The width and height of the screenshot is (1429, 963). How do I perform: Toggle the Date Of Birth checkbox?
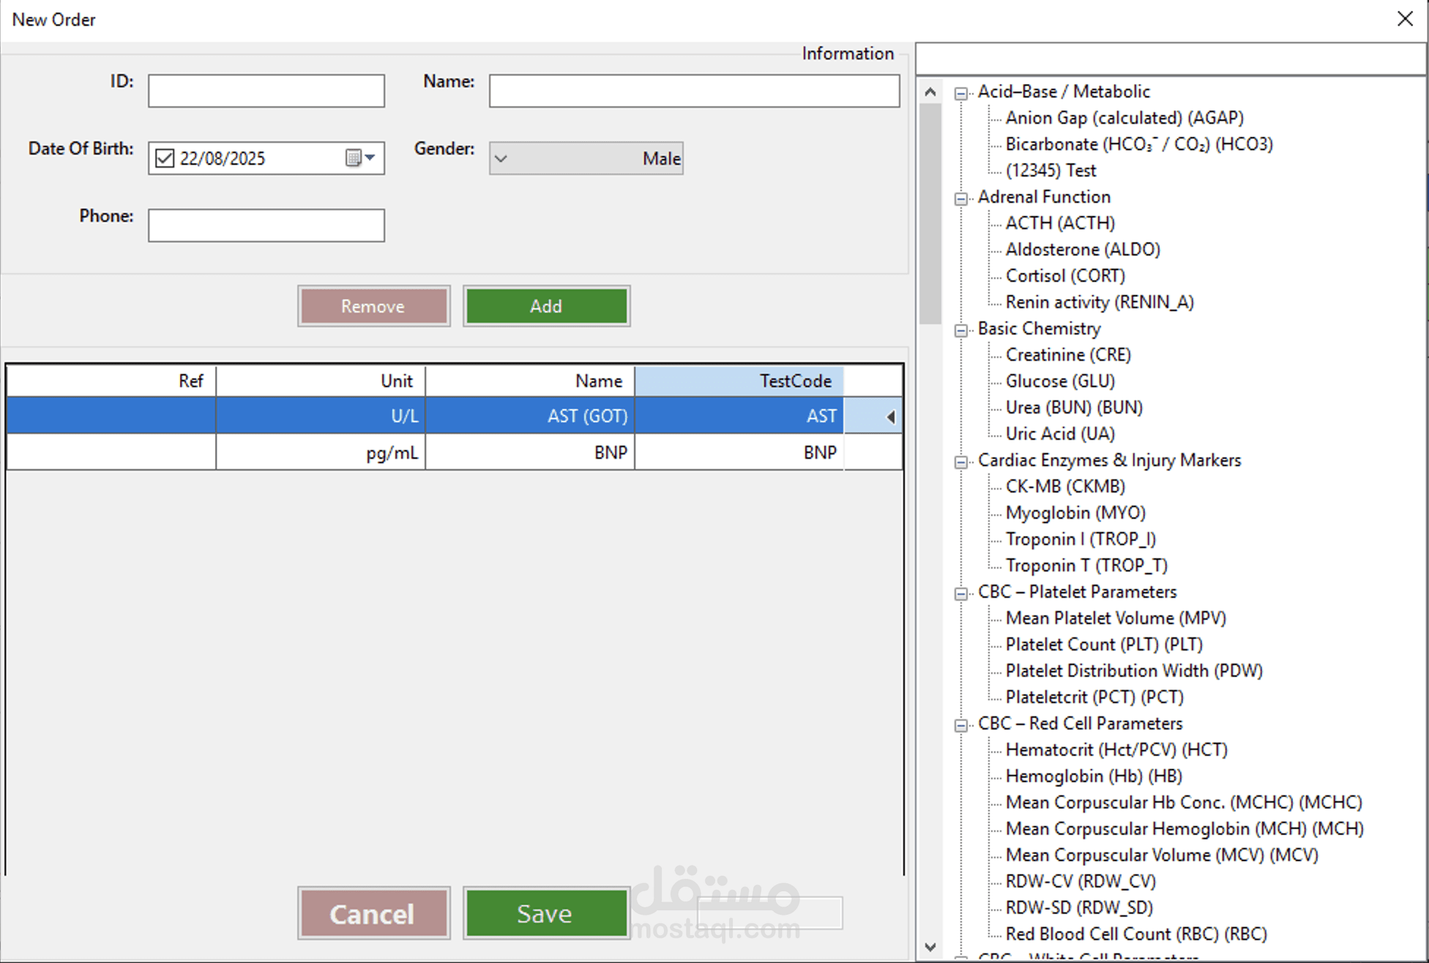165,158
